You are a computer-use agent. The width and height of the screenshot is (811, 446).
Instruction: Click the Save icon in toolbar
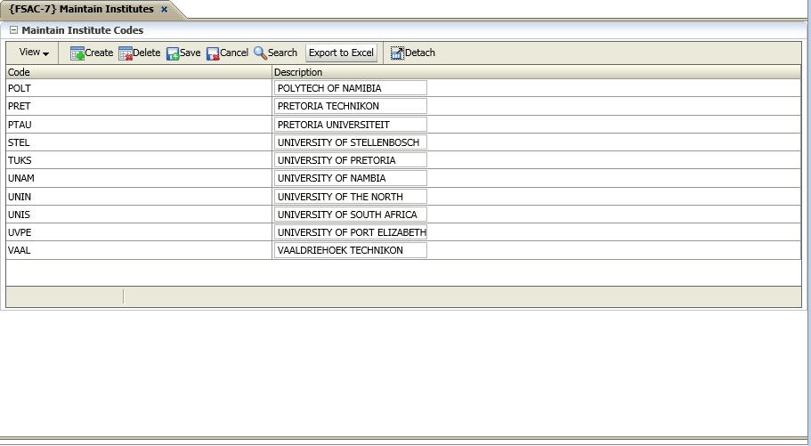click(173, 53)
